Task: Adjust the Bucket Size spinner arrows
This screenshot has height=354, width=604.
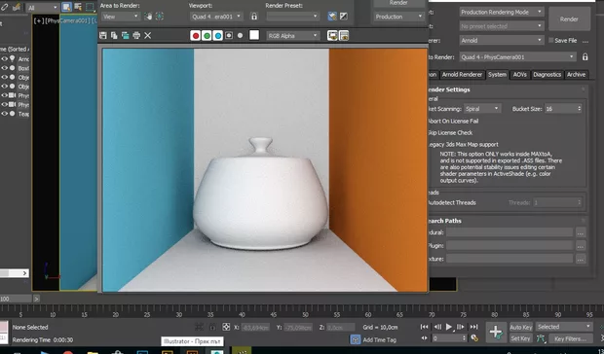Action: [x=579, y=109]
